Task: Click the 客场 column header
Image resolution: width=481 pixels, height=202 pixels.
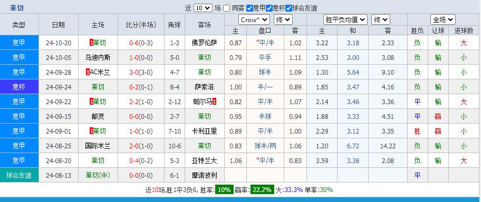Action: click(204, 25)
